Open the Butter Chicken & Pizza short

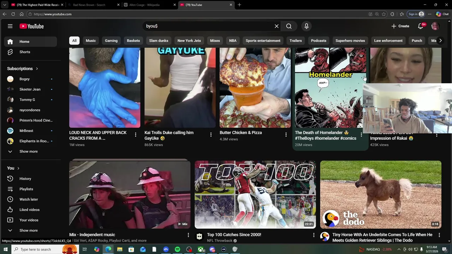[255, 88]
